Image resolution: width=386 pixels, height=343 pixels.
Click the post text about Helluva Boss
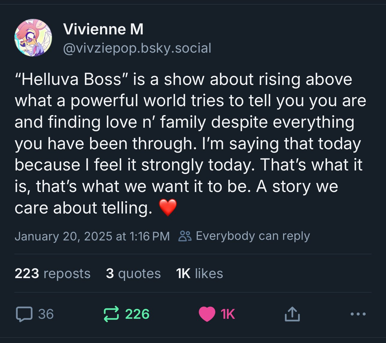190,144
